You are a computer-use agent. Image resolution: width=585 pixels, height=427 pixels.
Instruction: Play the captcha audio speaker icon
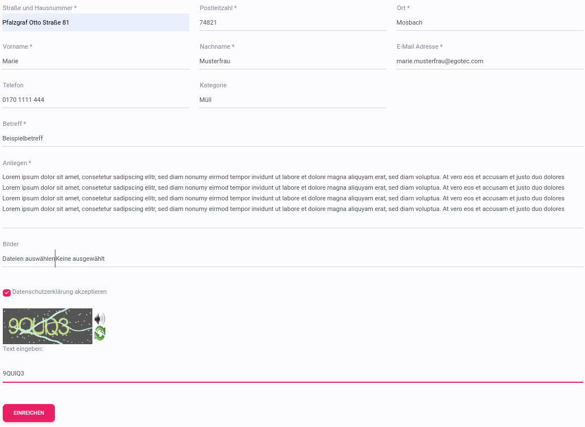tap(100, 319)
